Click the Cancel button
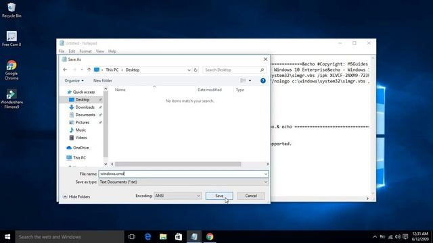 pos(251,196)
